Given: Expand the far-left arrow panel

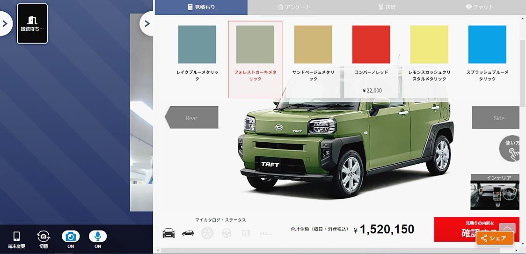Looking at the screenshot, I should pos(5,23).
